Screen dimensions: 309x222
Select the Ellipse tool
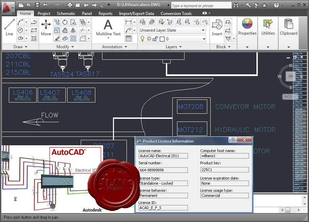(20, 38)
